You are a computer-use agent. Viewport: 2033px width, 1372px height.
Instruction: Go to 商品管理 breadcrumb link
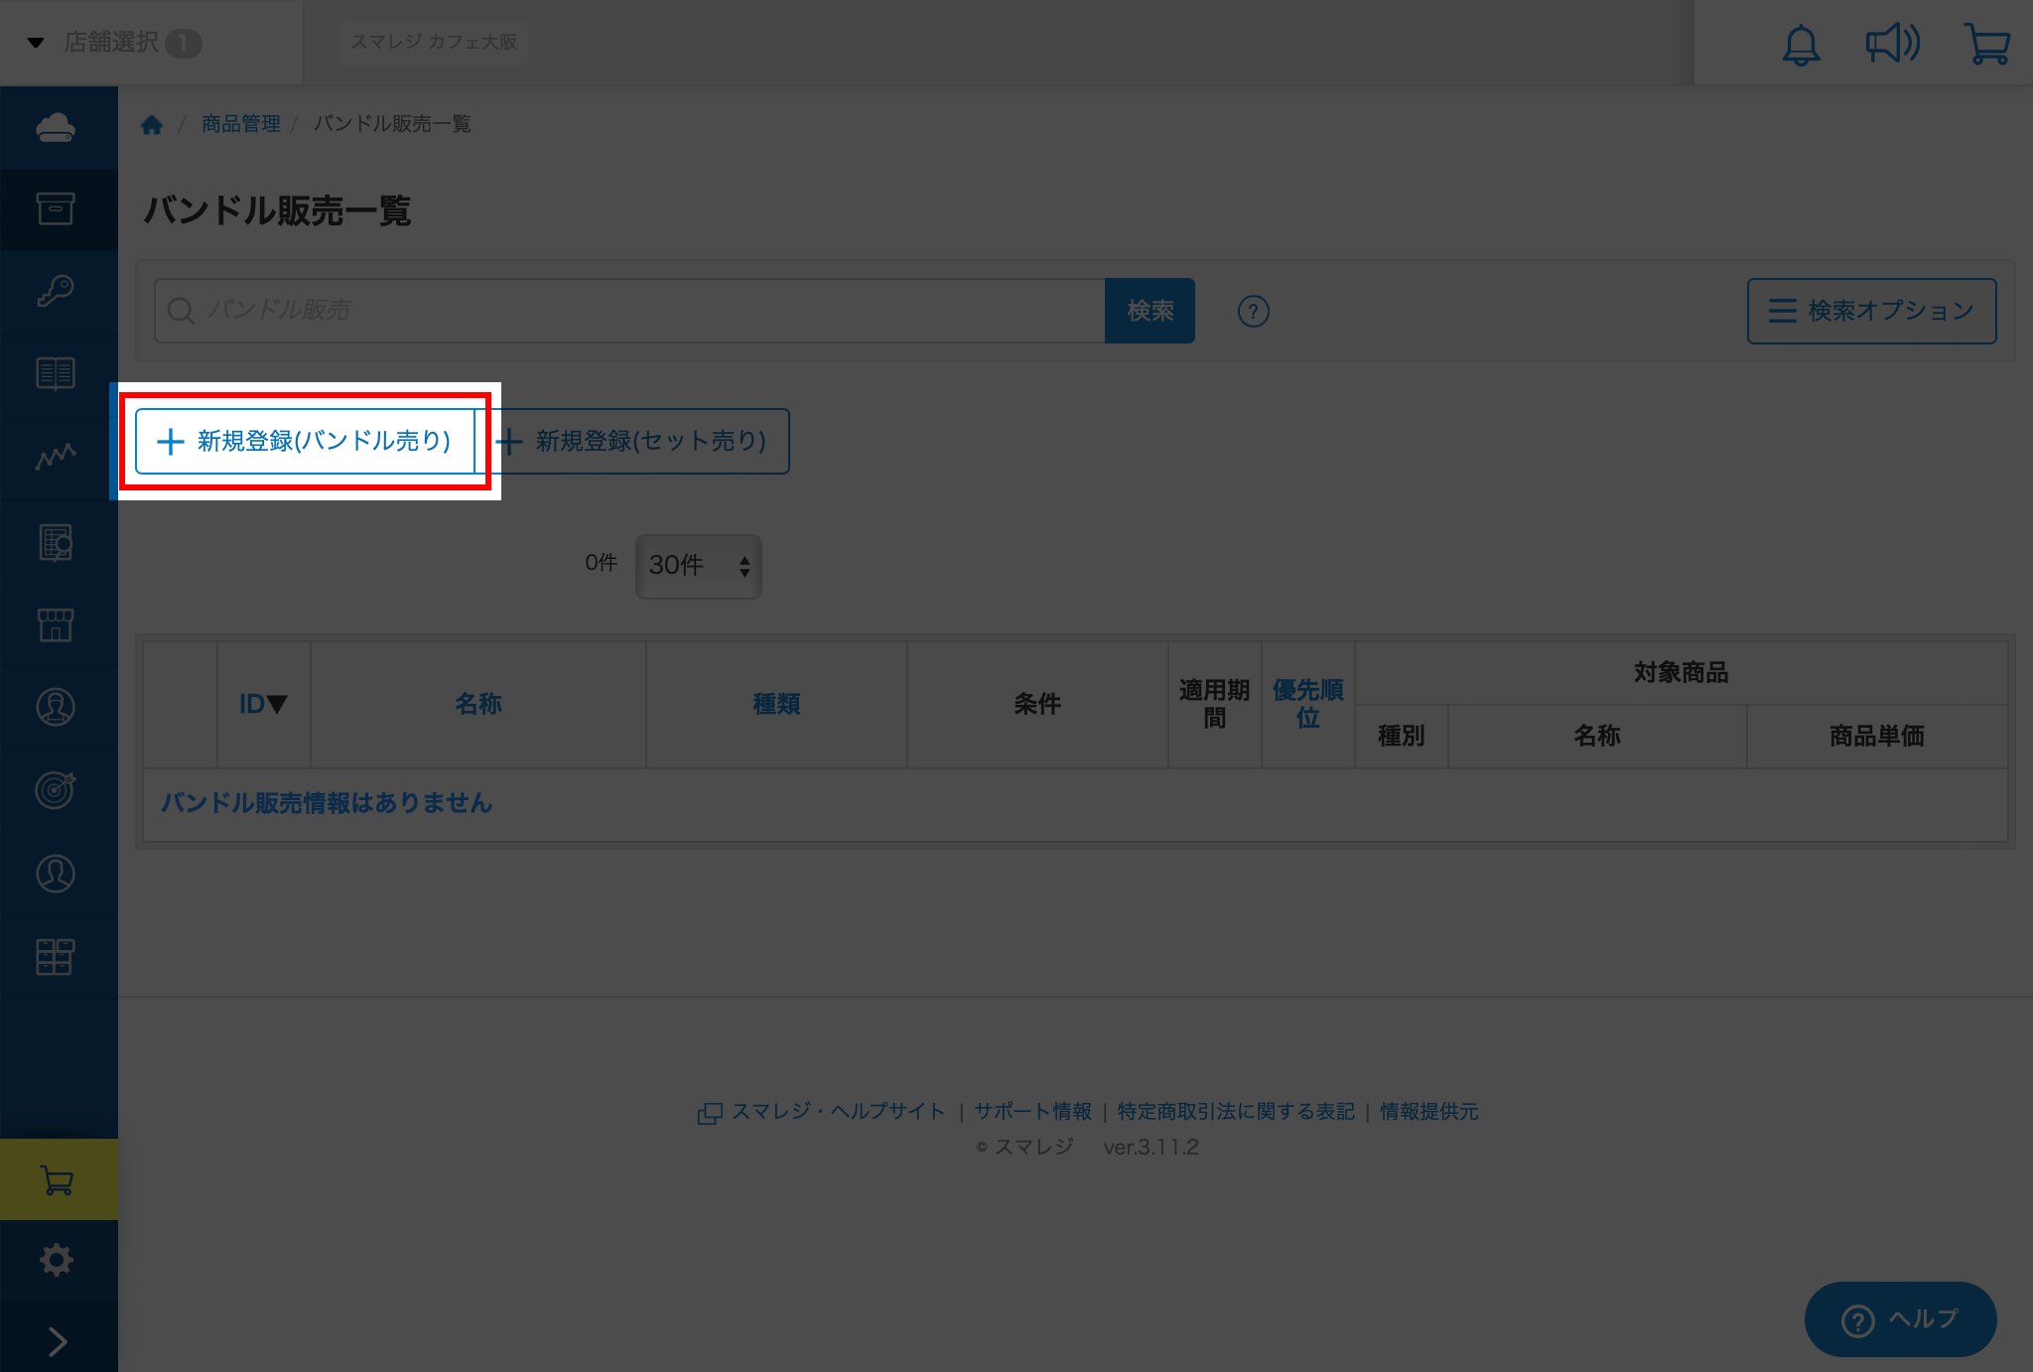coord(241,124)
